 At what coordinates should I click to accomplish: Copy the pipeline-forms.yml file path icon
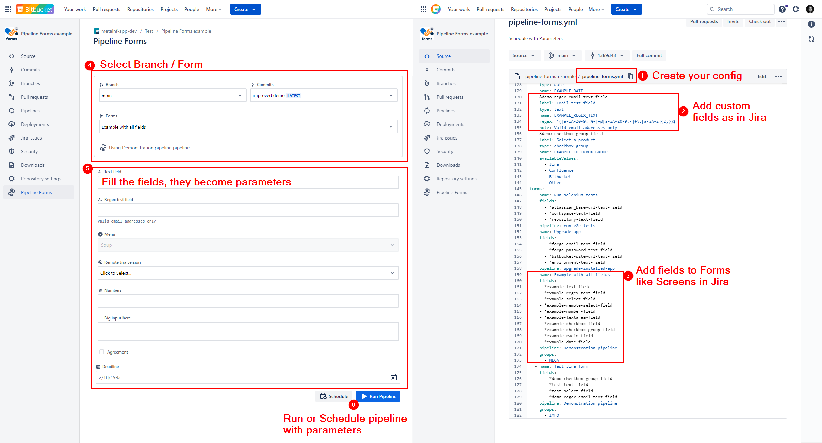pos(630,76)
